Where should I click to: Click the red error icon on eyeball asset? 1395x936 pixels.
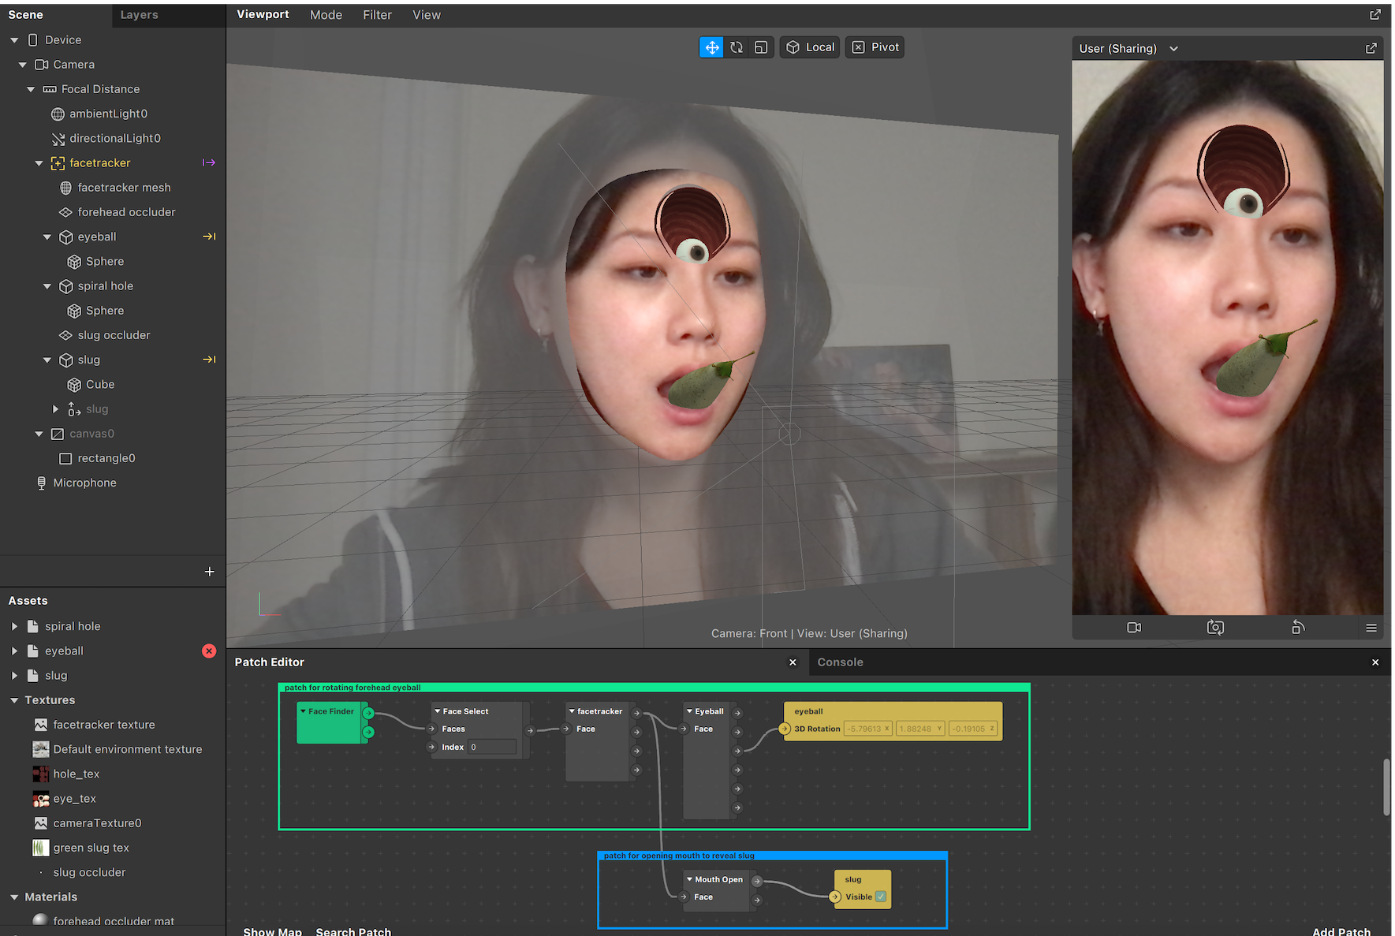[209, 651]
